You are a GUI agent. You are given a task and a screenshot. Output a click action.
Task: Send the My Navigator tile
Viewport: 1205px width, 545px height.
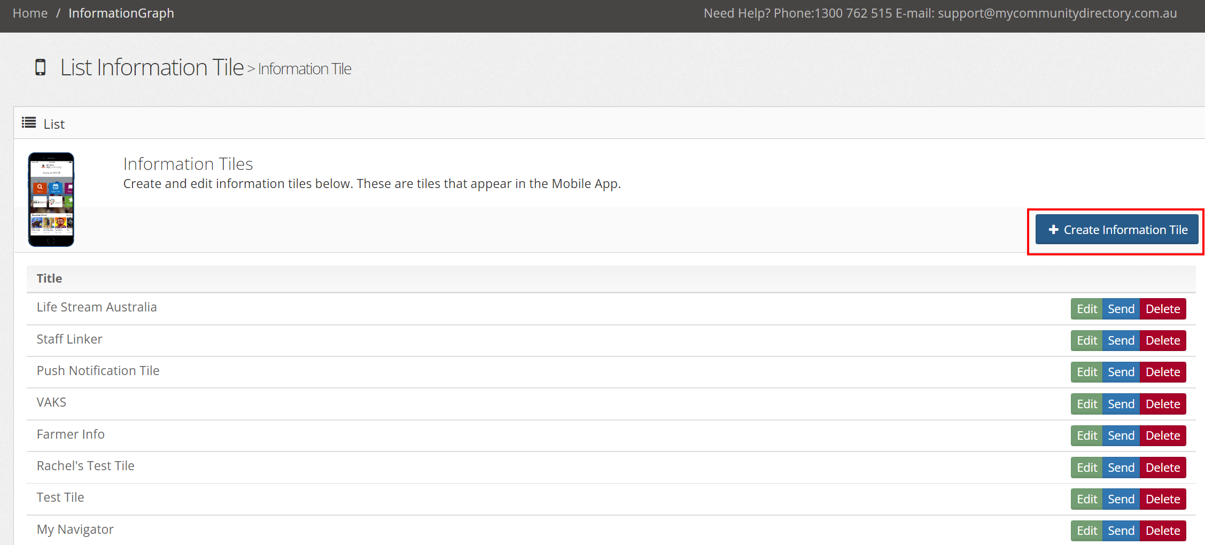tap(1121, 531)
